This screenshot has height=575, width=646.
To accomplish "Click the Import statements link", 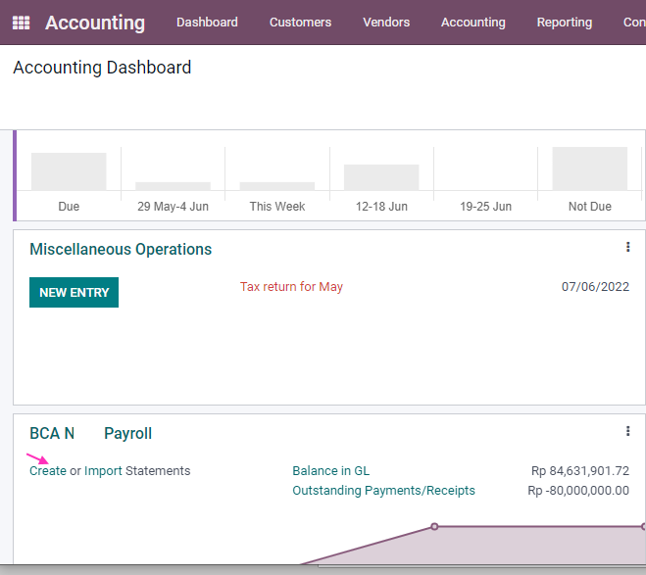I will click(103, 471).
